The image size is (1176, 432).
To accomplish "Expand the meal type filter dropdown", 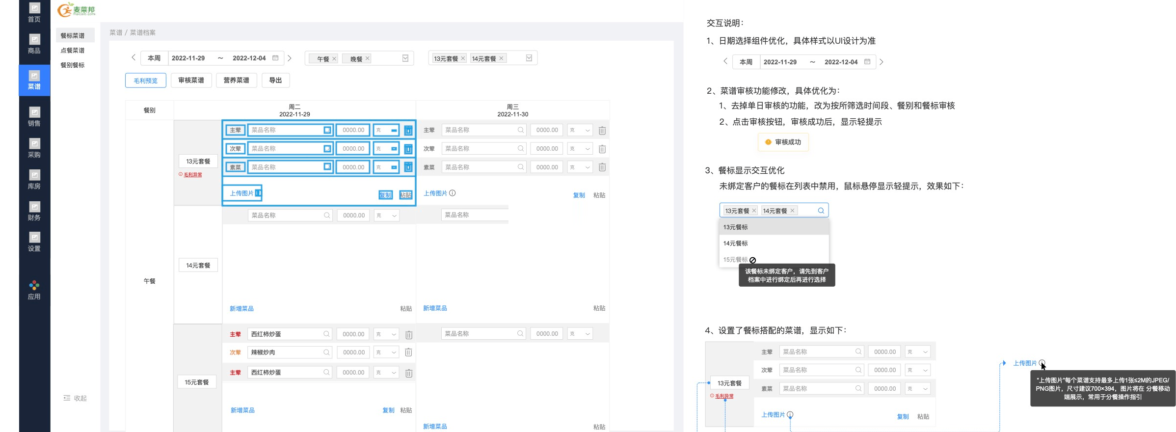I will point(405,58).
